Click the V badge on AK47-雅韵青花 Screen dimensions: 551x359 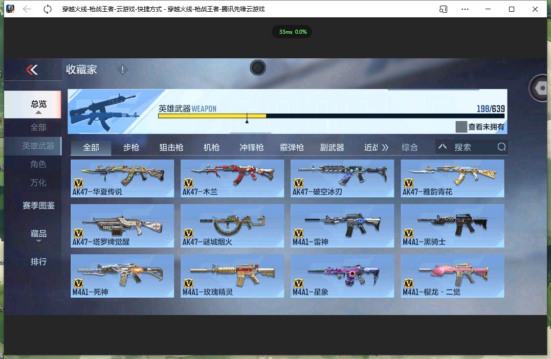pos(408,183)
